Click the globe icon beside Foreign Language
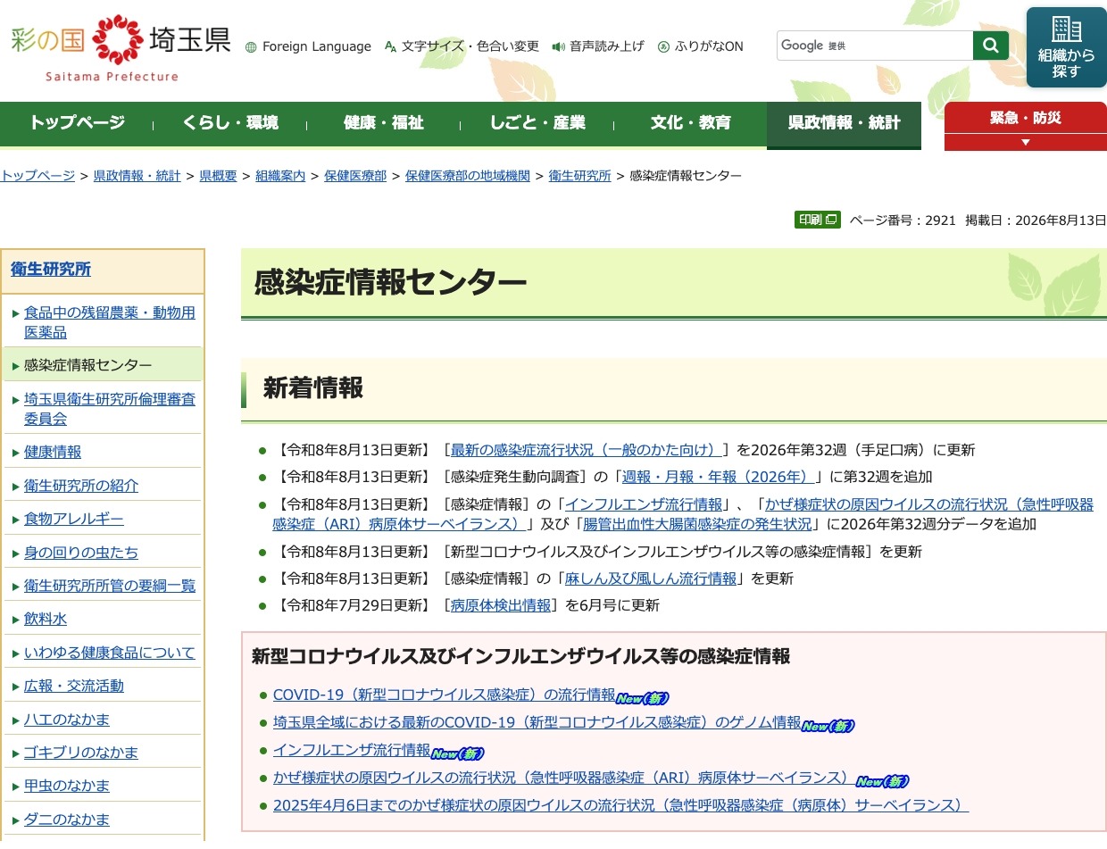This screenshot has height=849, width=1107. coord(251,46)
